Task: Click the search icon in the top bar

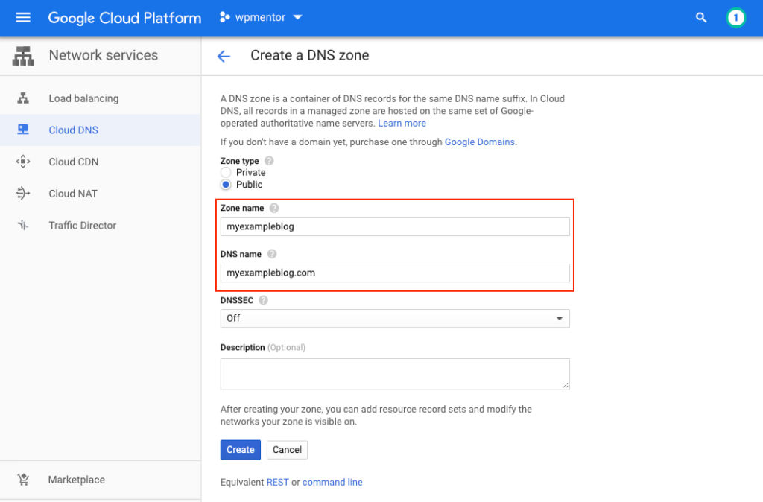Action: tap(701, 17)
